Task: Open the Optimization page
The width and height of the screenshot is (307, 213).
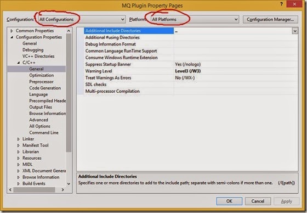Action: coord(41,75)
